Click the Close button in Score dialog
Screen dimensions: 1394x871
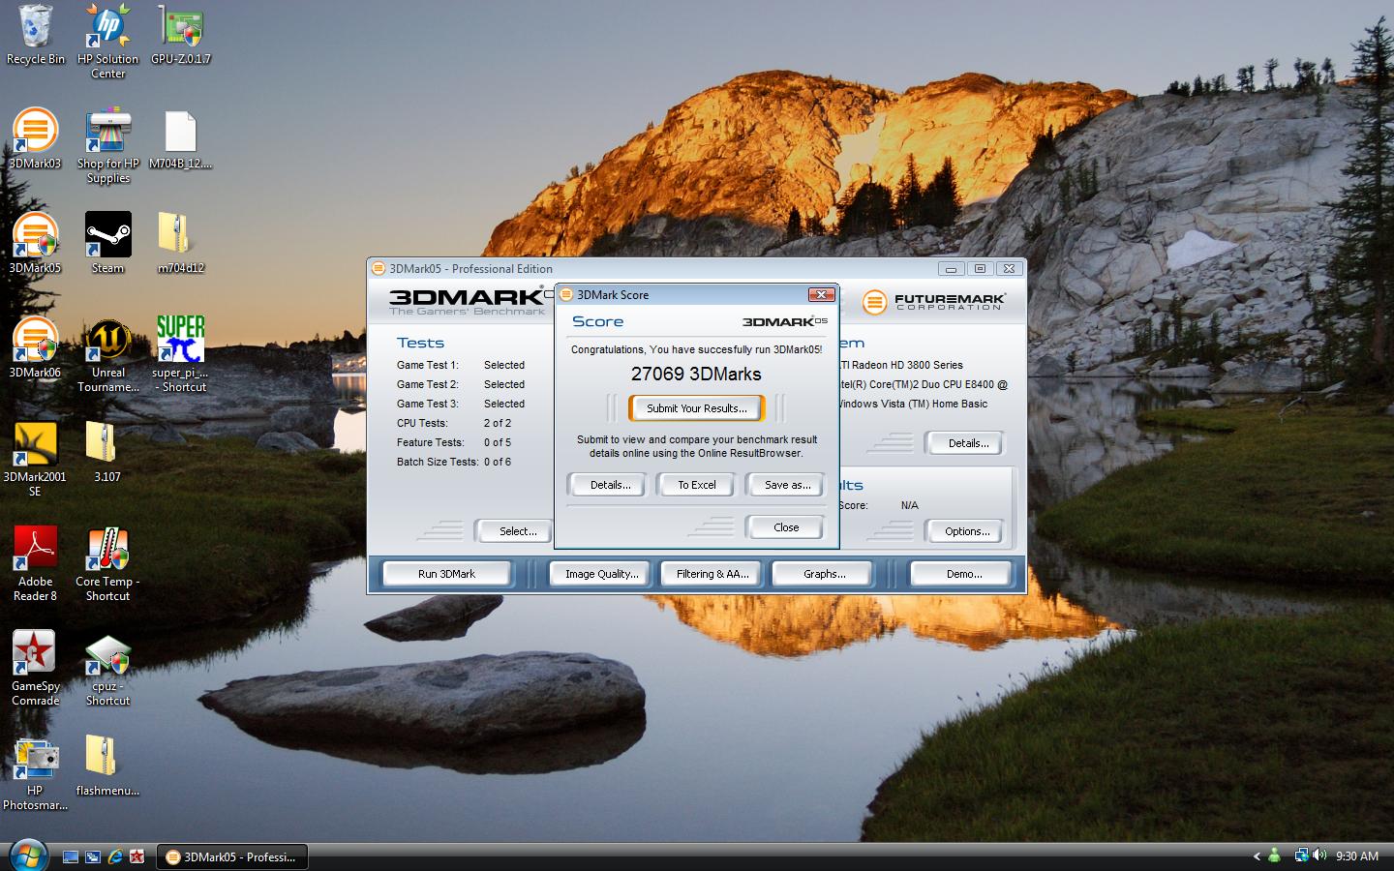(x=785, y=527)
